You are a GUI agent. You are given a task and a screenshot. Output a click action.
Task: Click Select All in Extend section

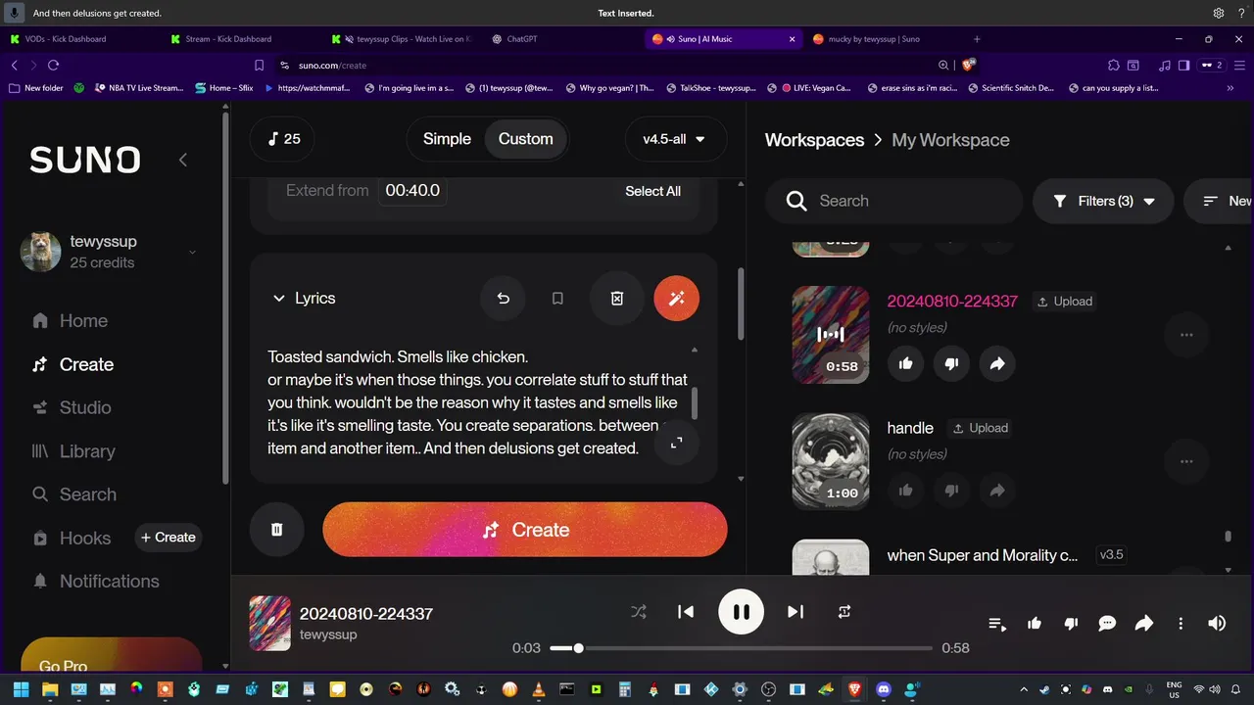(652, 191)
